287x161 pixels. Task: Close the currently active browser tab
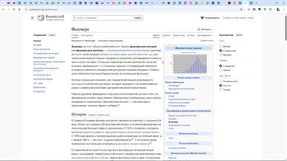246,3
